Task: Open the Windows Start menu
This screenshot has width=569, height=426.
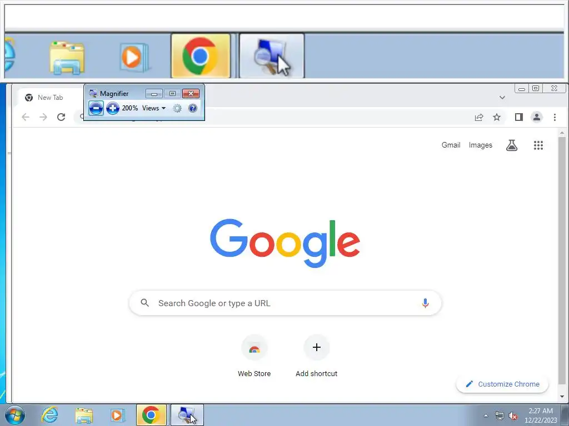Action: point(15,415)
